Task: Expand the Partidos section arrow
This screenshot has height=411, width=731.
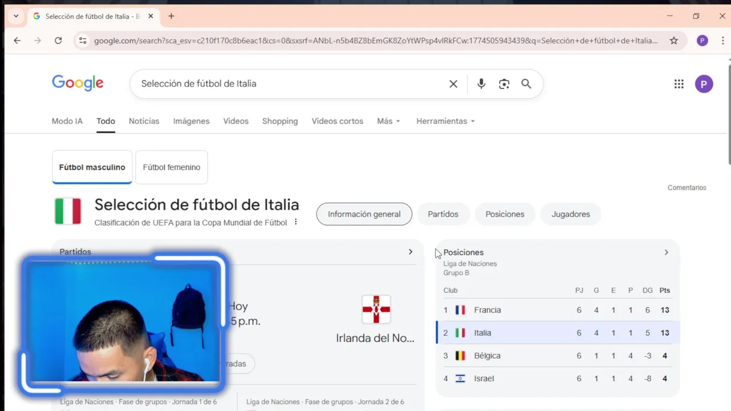Action: pos(410,252)
